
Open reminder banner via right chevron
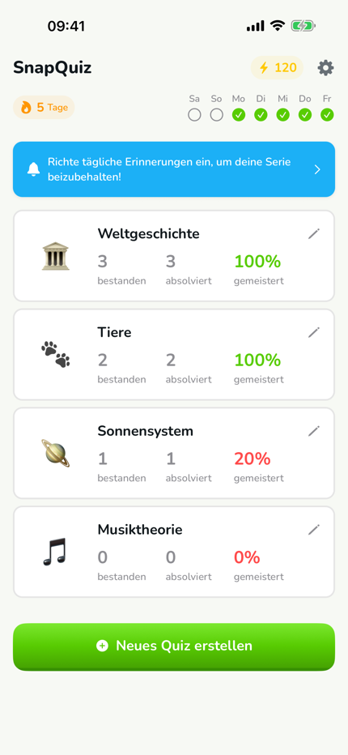coord(317,169)
